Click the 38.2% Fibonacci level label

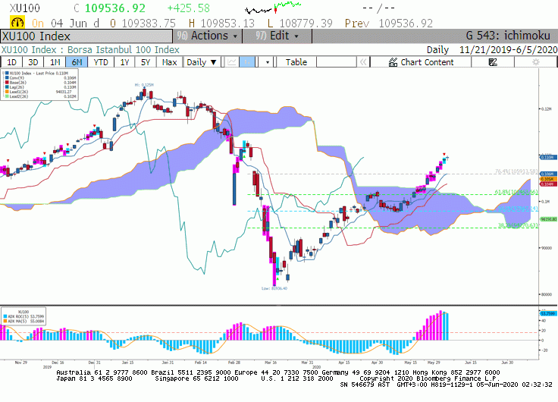point(518,225)
